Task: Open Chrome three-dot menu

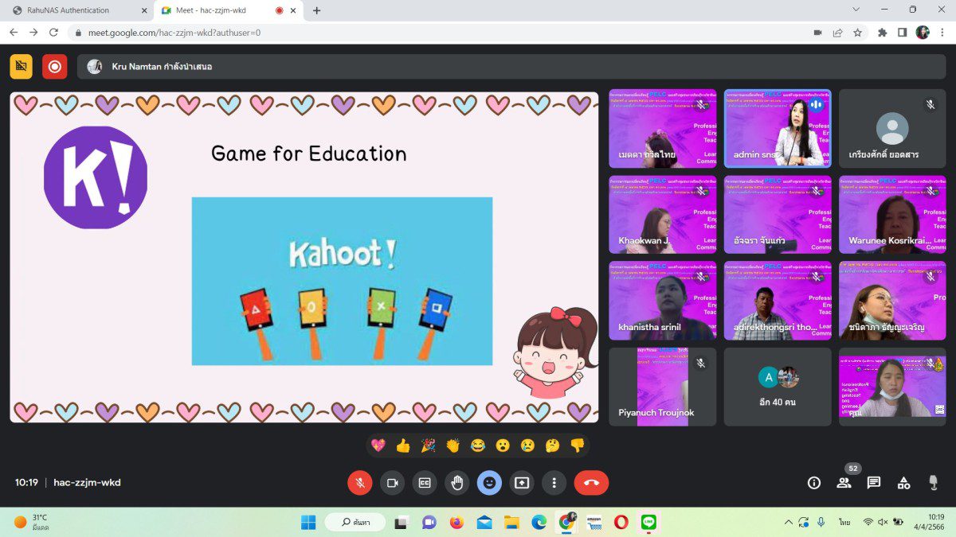Action: 943,33
